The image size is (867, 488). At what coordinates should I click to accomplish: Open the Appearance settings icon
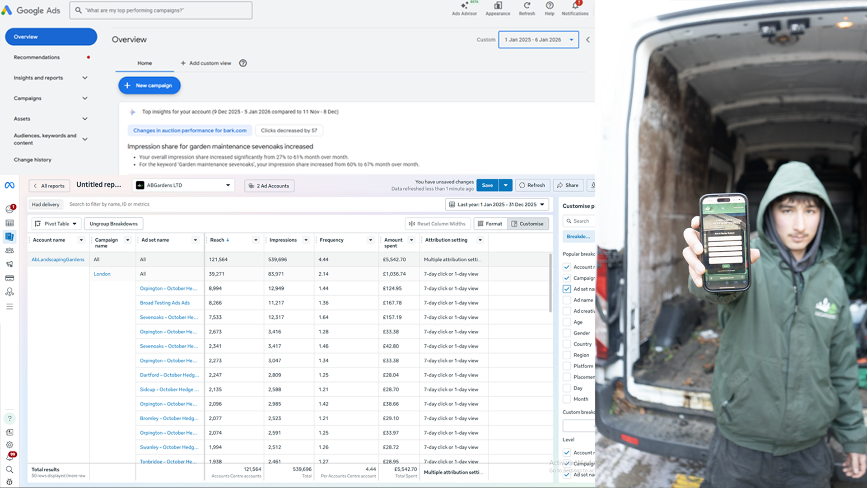pos(498,6)
